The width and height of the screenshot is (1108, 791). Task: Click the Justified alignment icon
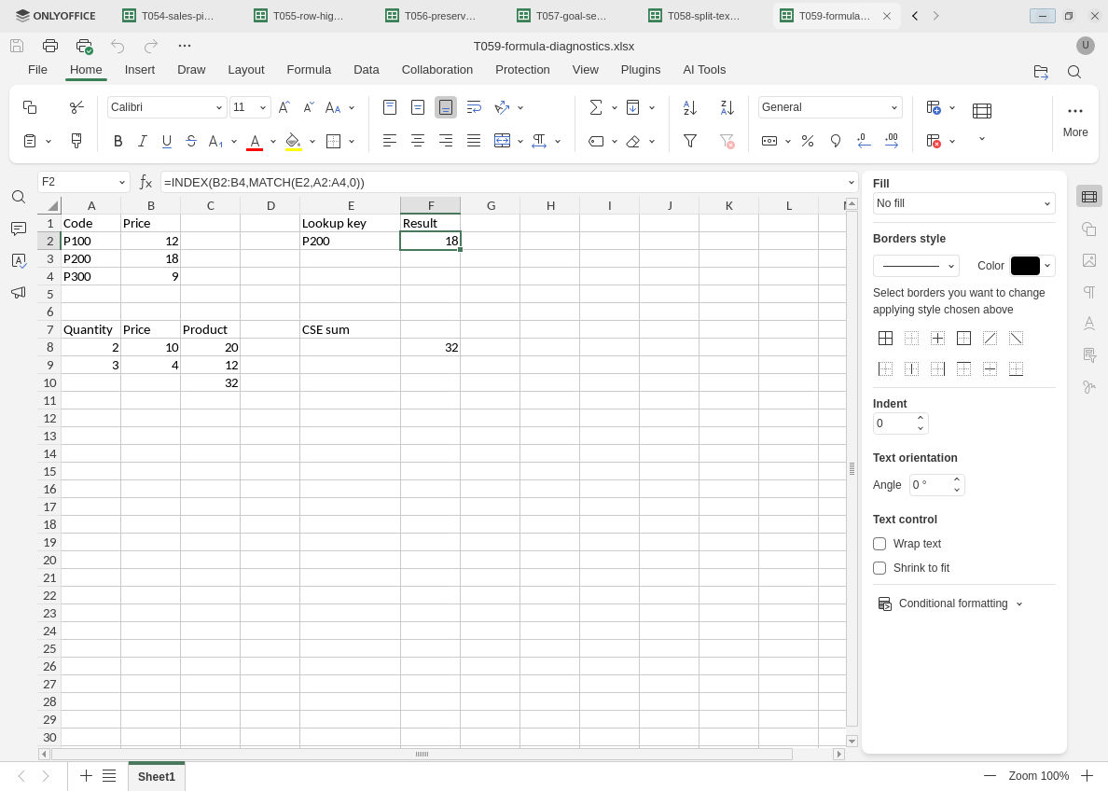tap(474, 142)
